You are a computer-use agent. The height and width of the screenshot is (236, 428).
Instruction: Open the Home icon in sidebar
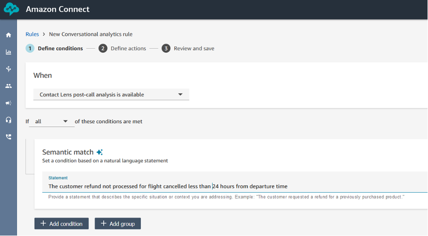9,35
